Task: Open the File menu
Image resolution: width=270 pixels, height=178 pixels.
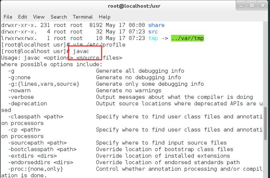Action: (x=8, y=17)
